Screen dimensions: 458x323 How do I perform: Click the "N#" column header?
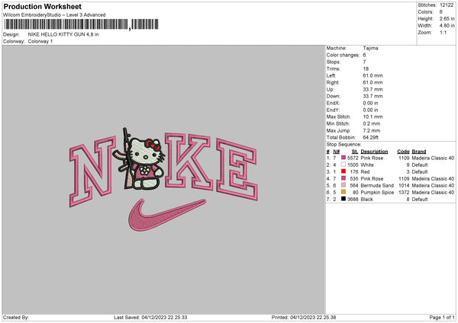[x=336, y=152]
